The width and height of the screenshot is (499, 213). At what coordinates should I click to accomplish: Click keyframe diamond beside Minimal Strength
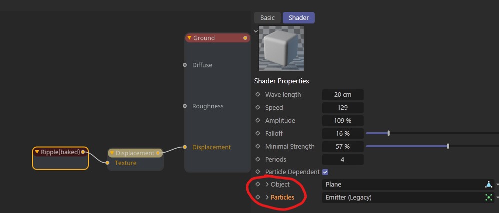tap(258, 146)
